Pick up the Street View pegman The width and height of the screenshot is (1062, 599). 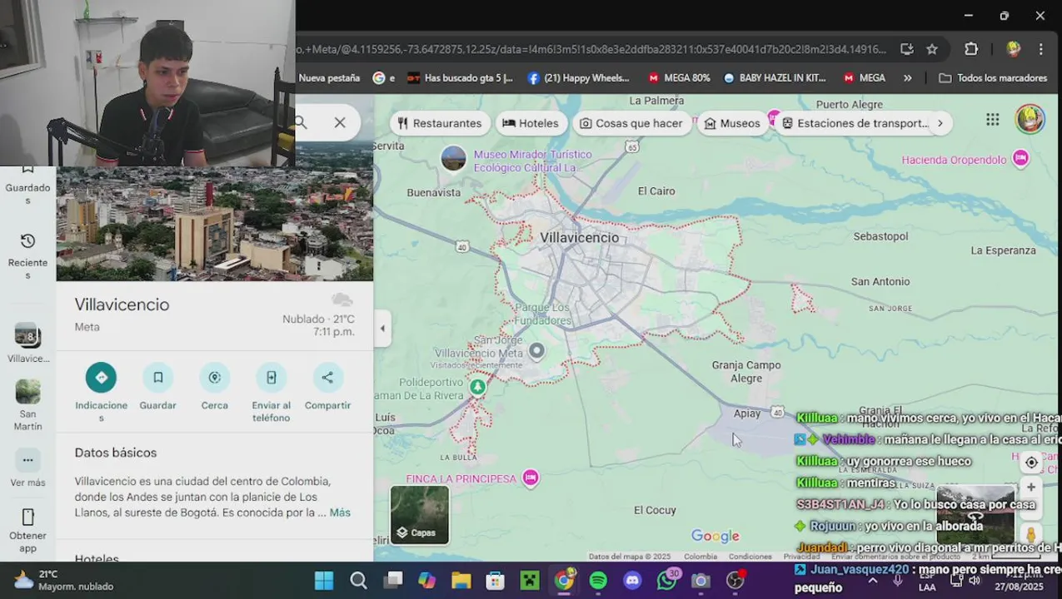[x=1031, y=534]
